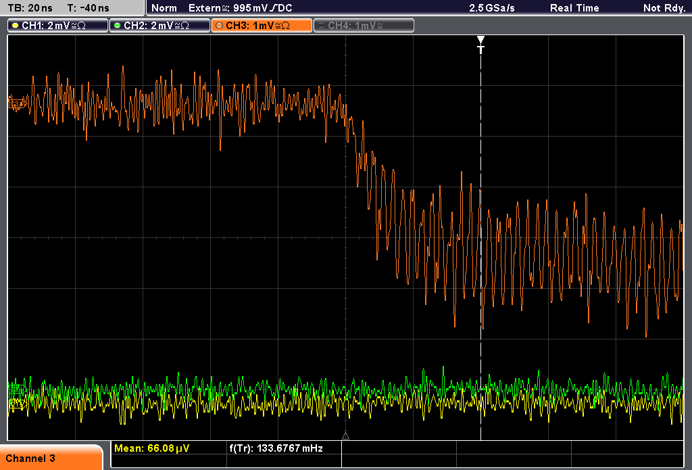Click the Mean: 66.08 µV measurement
This screenshot has width=692, height=470.
152,448
